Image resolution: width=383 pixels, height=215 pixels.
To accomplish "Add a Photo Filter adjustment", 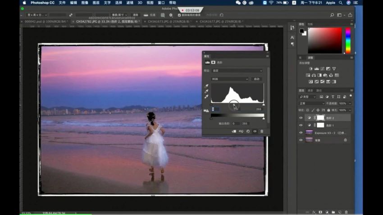I will (x=325, y=75).
